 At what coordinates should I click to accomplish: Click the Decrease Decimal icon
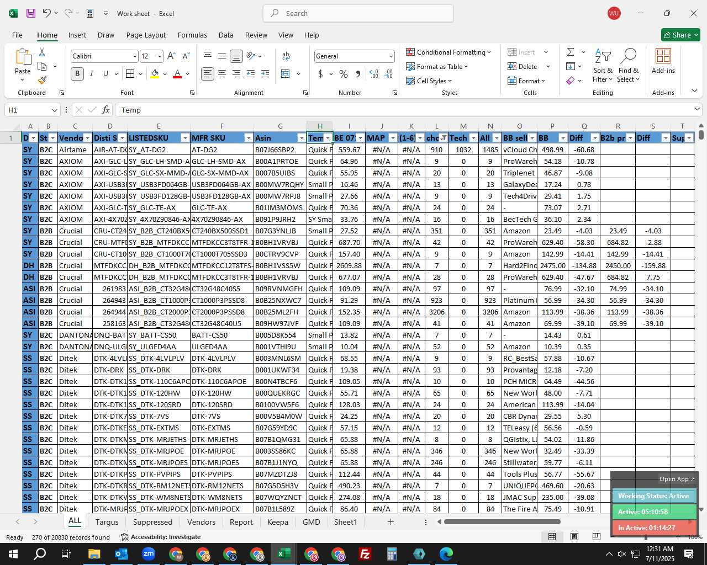388,74
